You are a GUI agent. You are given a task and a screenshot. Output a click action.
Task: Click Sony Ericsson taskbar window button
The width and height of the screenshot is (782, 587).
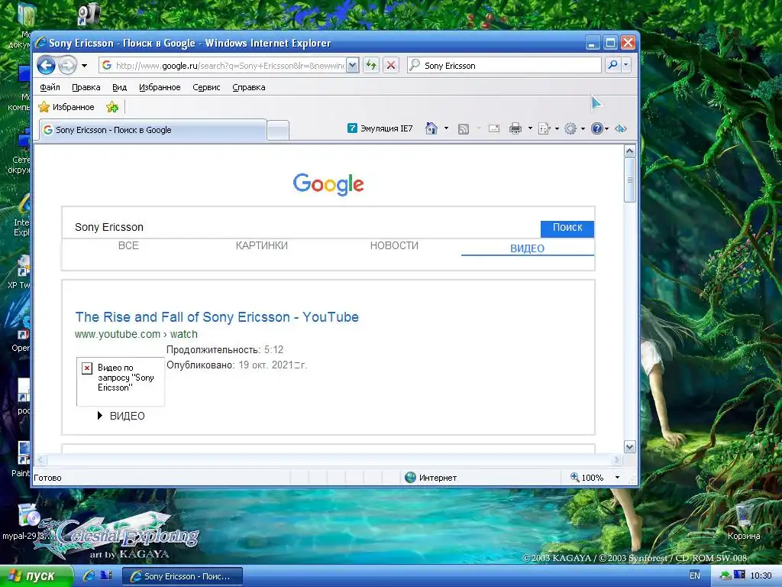(x=183, y=576)
